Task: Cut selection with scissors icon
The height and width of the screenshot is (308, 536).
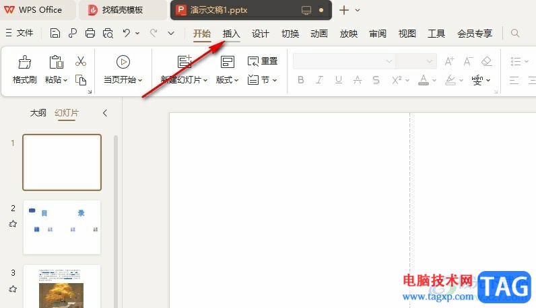Action: (x=81, y=61)
